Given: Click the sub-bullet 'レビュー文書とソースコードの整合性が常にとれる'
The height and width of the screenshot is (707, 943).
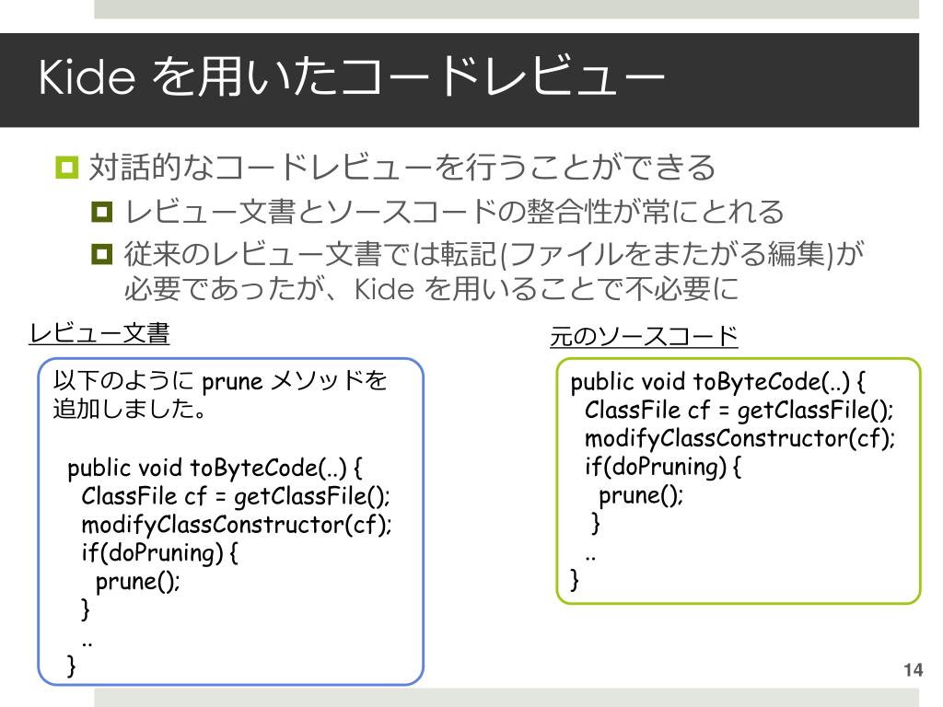Looking at the screenshot, I should [x=454, y=212].
